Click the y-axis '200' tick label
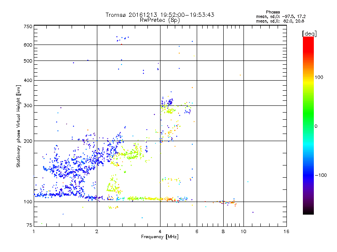Image resolution: width=337 pixels, height=252 pixels. point(28,141)
